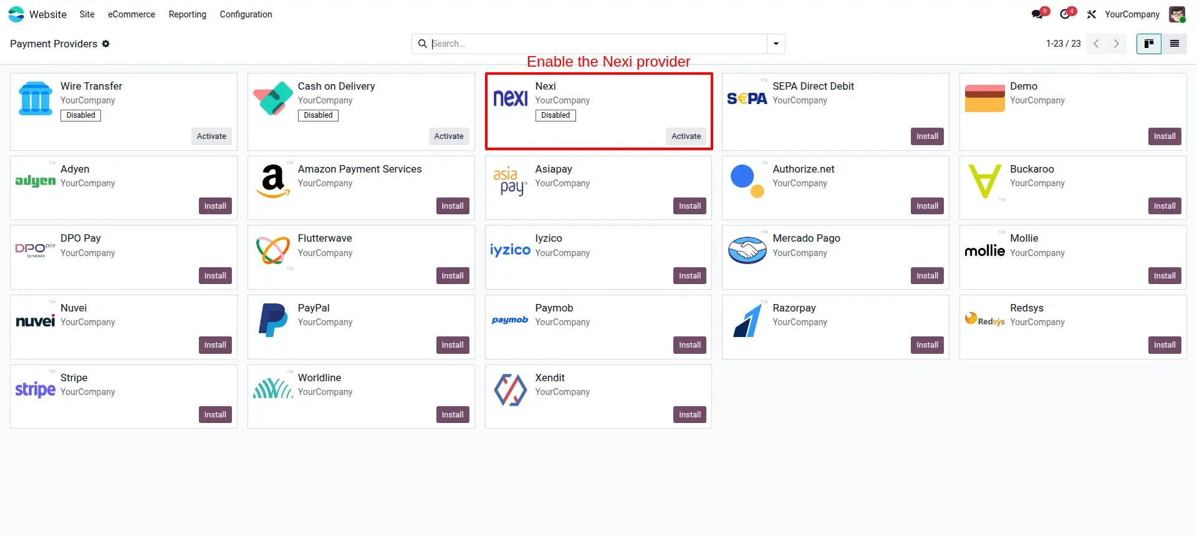
Task: Click the search magnifier icon
Action: pyautogui.click(x=422, y=44)
